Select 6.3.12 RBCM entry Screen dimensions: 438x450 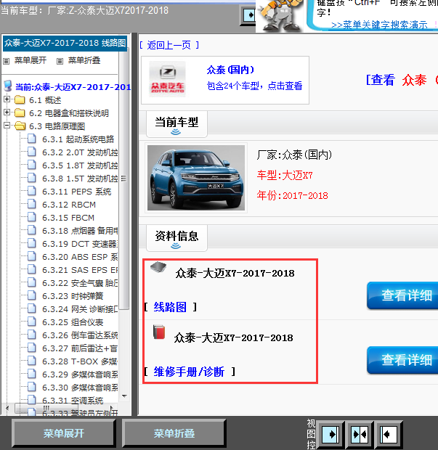click(x=69, y=205)
